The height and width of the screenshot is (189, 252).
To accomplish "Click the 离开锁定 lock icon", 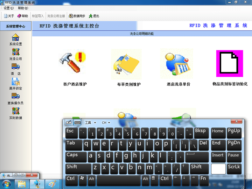I will click(x=15, y=82).
